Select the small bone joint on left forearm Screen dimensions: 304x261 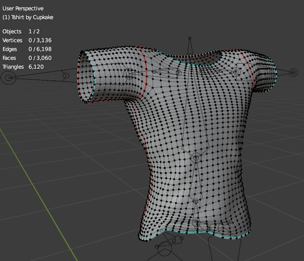coord(65,75)
